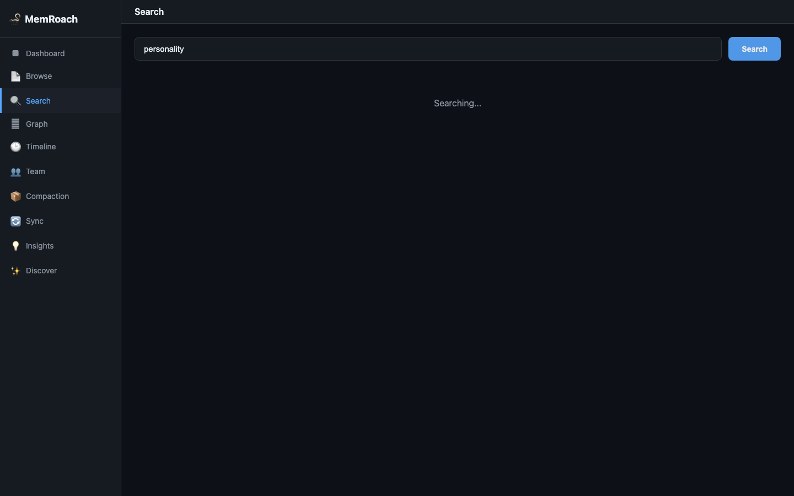
Task: Open the Graph view
Action: pos(61,124)
